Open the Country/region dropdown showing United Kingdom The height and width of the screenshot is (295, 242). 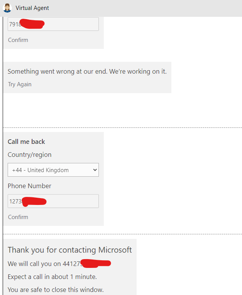coord(53,170)
